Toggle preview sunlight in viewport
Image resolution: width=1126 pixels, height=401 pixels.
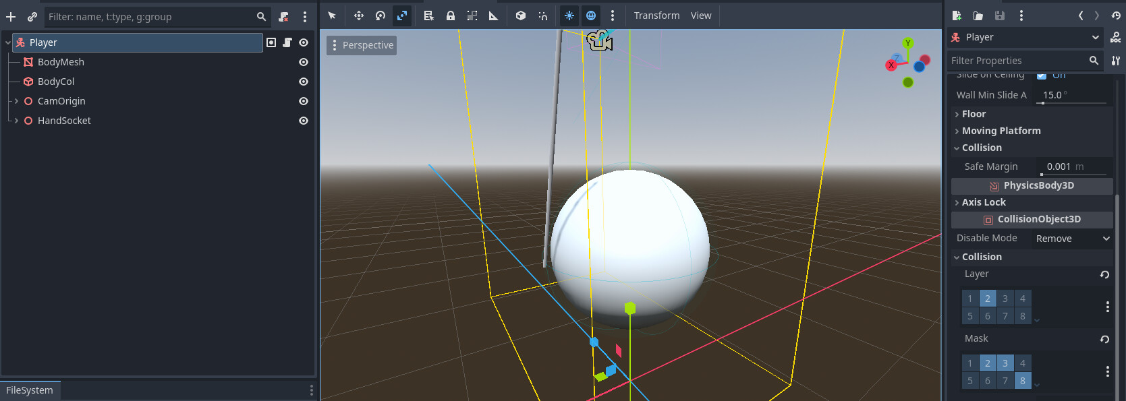(x=569, y=16)
